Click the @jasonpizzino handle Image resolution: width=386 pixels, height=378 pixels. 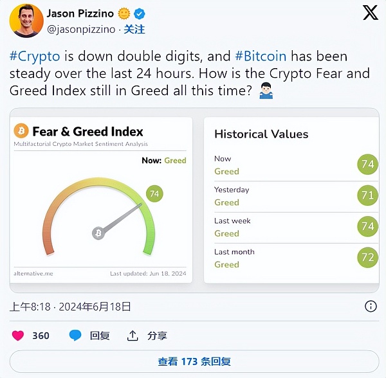(82, 30)
